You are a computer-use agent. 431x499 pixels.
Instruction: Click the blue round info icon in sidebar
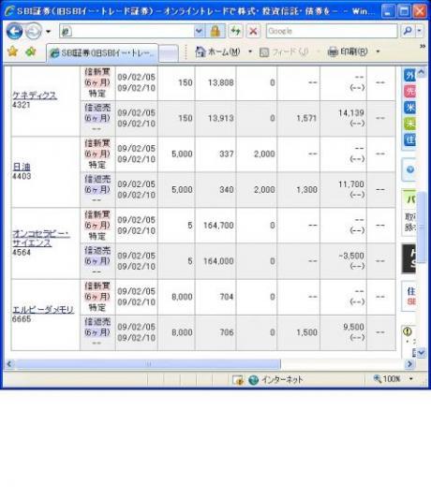tap(410, 169)
